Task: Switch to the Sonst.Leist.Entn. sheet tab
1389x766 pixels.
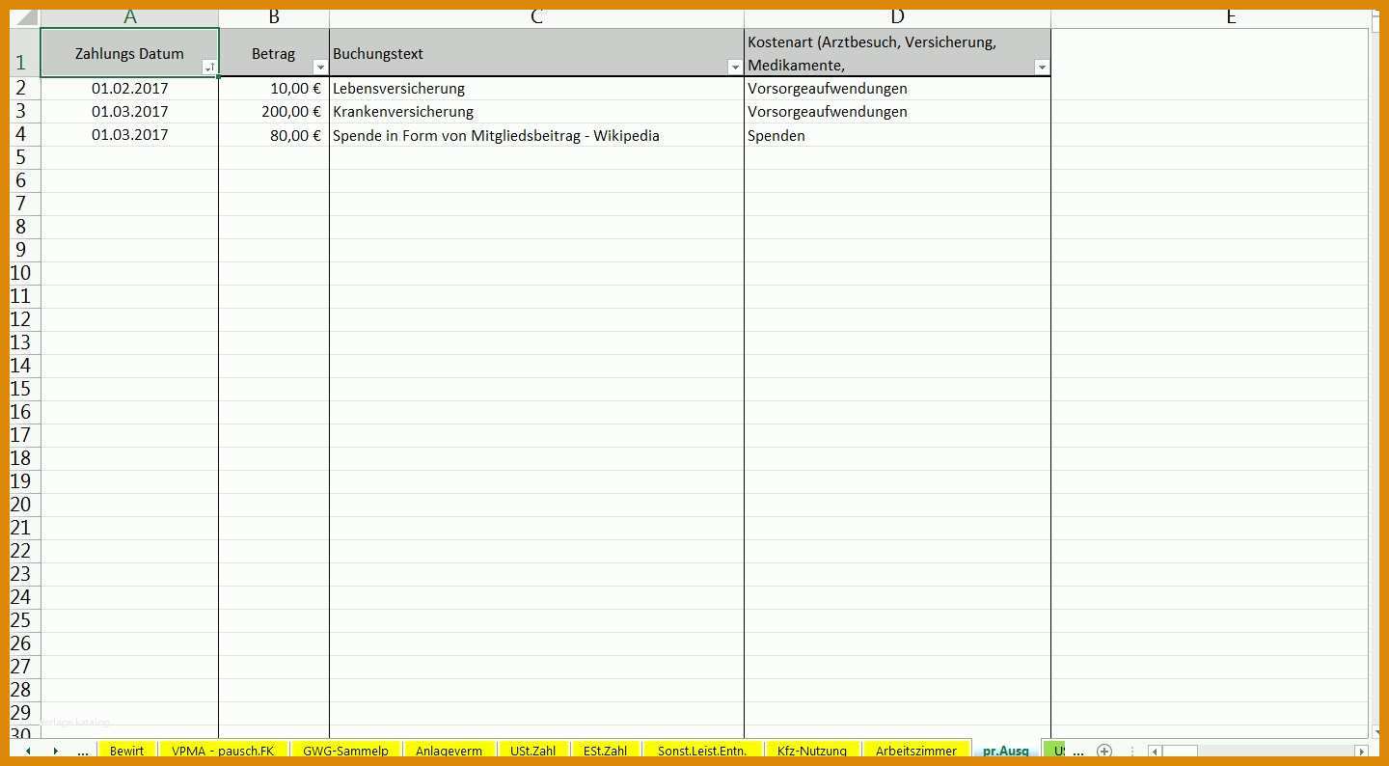Action: pyautogui.click(x=702, y=751)
